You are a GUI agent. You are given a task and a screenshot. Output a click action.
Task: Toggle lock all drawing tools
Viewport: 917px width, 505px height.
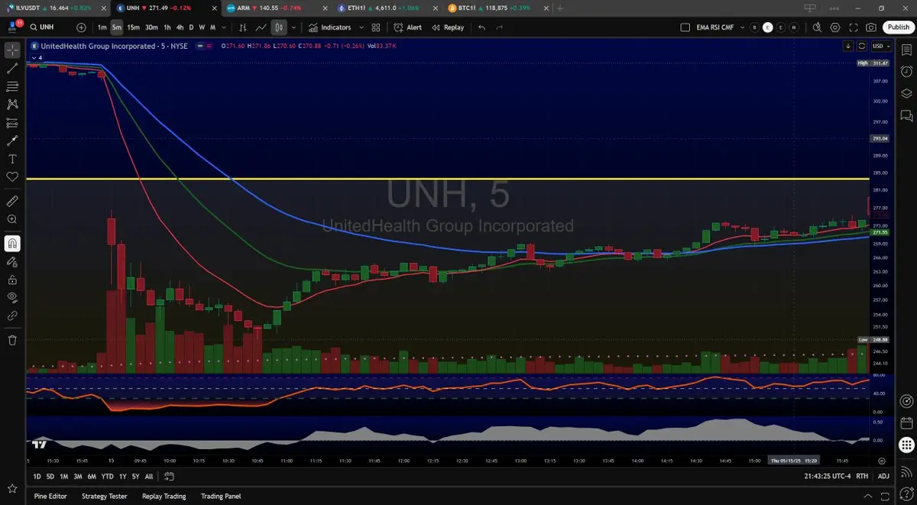12,280
